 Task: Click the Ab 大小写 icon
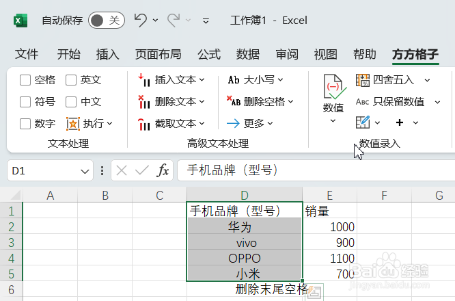(234, 80)
